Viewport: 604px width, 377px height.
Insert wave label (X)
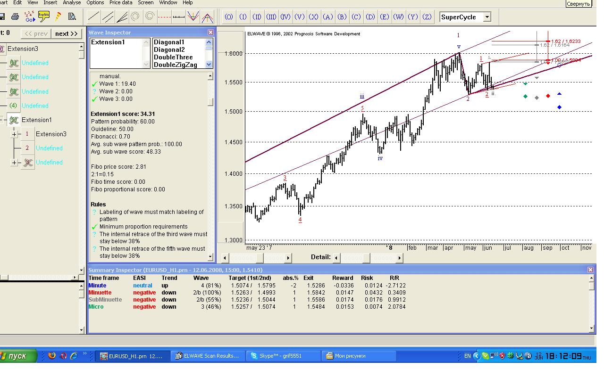pyautogui.click(x=314, y=17)
